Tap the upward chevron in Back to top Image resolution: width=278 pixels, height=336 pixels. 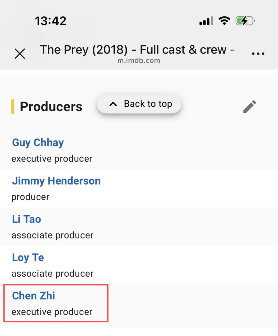pyautogui.click(x=113, y=104)
